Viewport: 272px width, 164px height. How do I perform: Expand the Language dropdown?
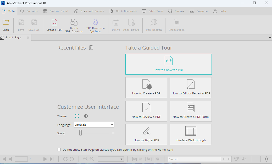pos(112,125)
